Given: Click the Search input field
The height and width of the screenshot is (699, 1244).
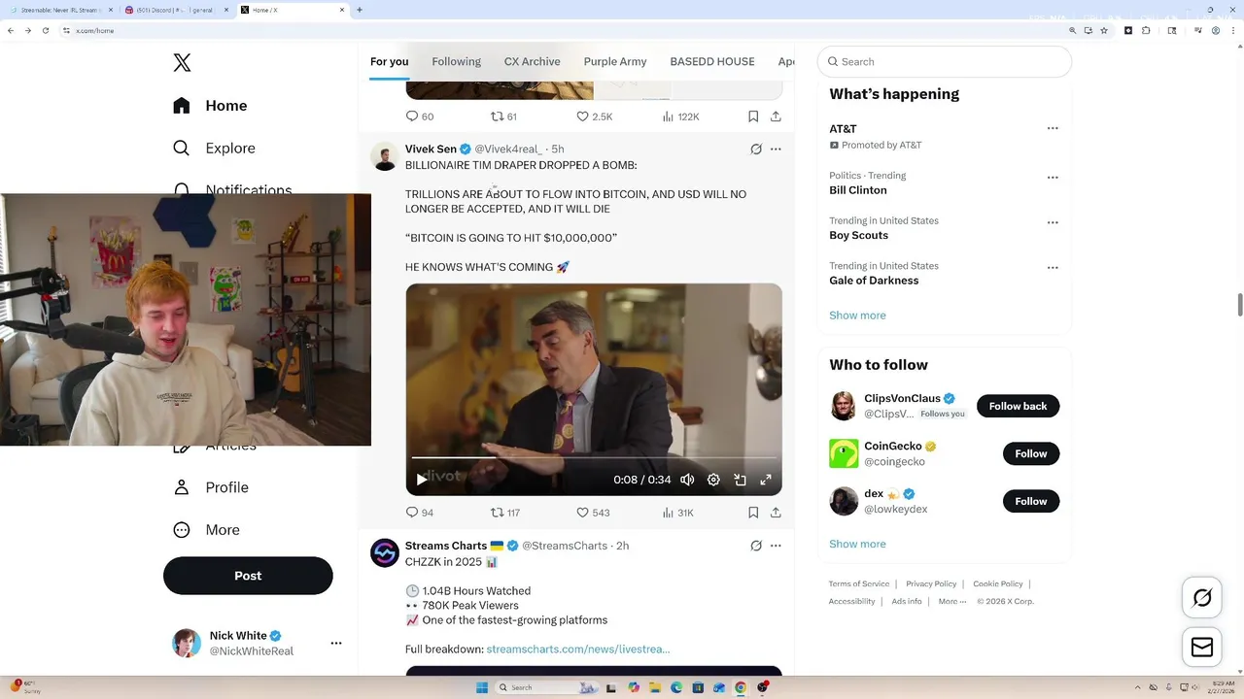Looking at the screenshot, I should 945,61.
